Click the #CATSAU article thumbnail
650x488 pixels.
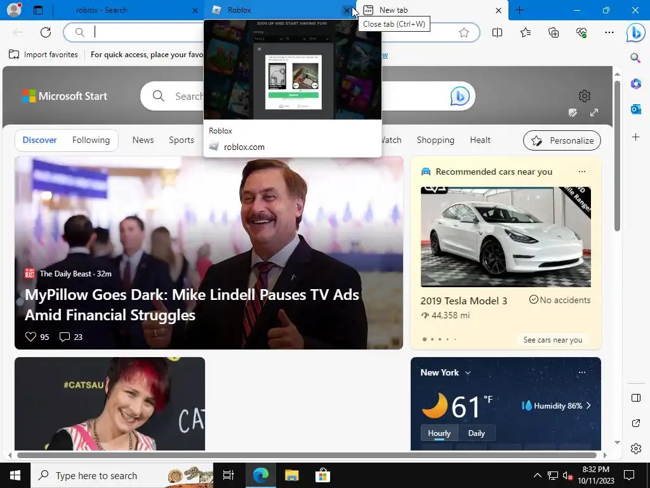(x=109, y=403)
